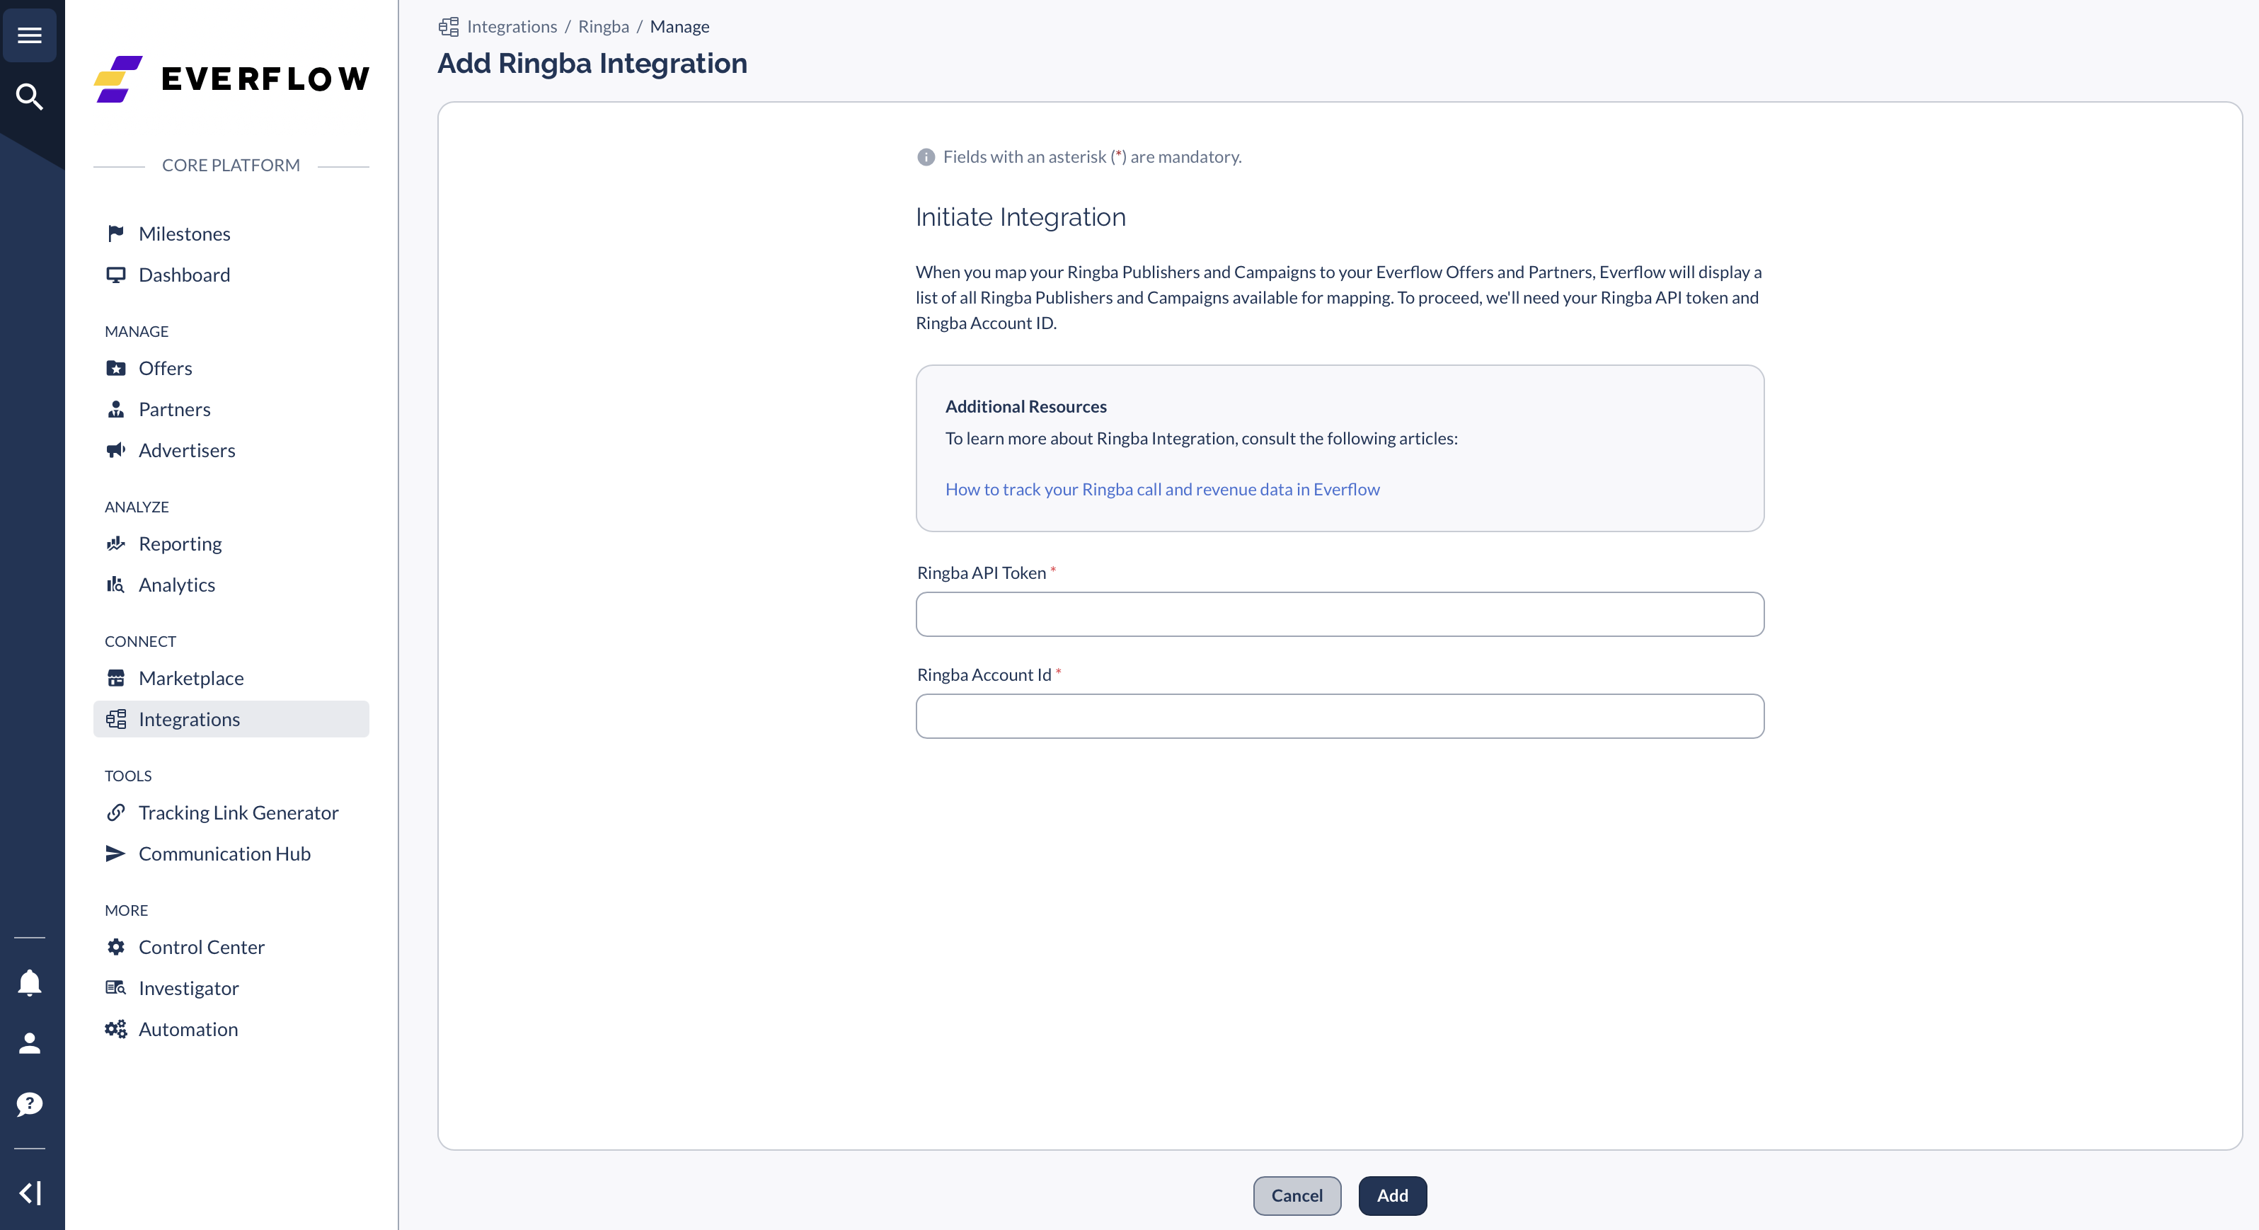Click the Investigator icon
The height and width of the screenshot is (1230, 2259).
tap(116, 988)
